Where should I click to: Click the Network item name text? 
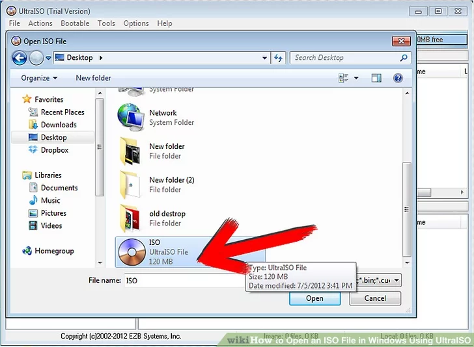(x=163, y=113)
